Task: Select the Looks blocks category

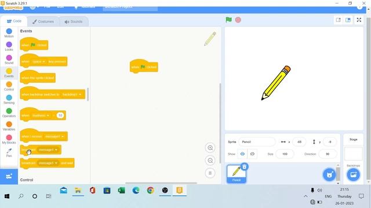Action: click(x=9, y=46)
